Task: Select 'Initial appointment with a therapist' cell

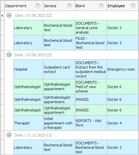Action: (x=59, y=123)
